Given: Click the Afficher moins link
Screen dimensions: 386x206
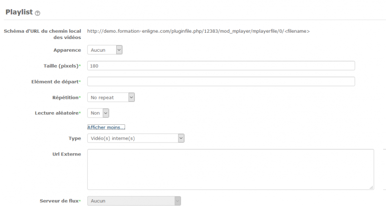Looking at the screenshot, I should click(x=106, y=128).
